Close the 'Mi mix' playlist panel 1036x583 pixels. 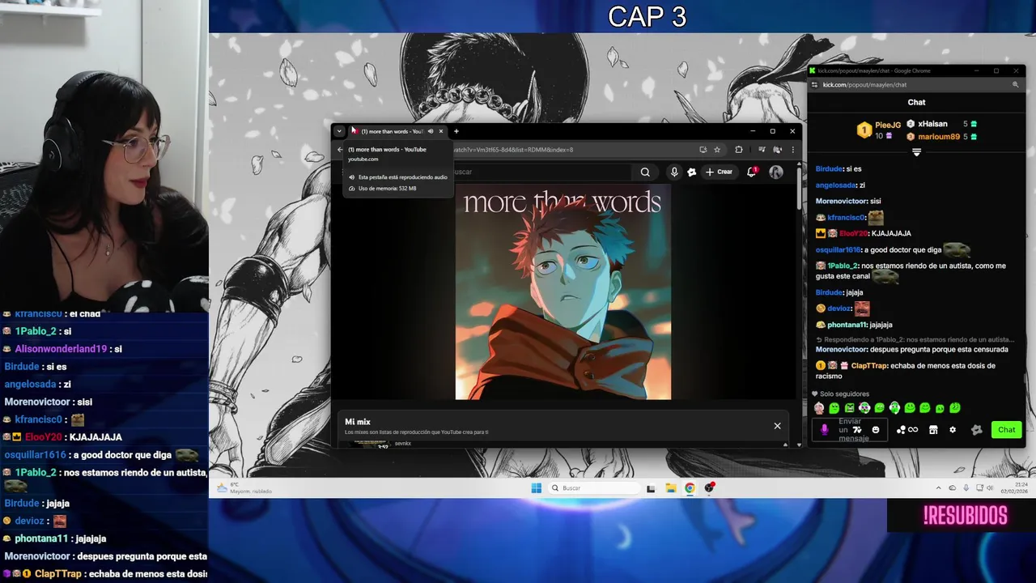point(777,426)
